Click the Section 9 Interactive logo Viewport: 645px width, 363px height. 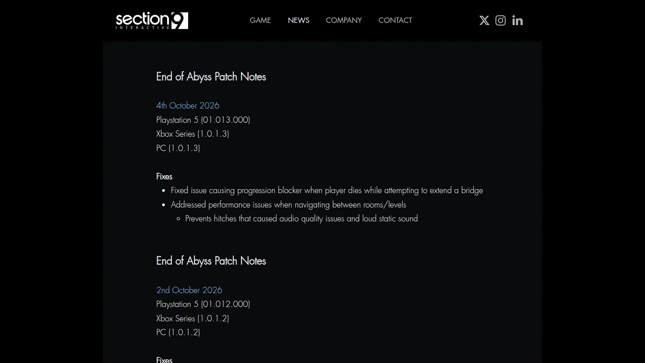point(152,21)
